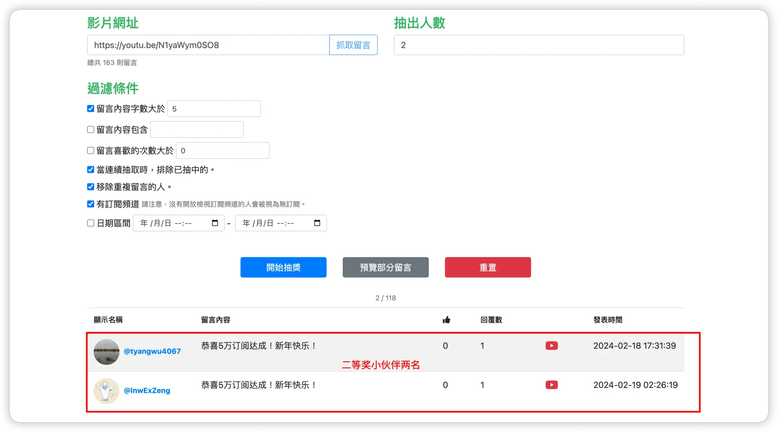Click the red 重置 button
The image size is (778, 432).
[x=488, y=267]
